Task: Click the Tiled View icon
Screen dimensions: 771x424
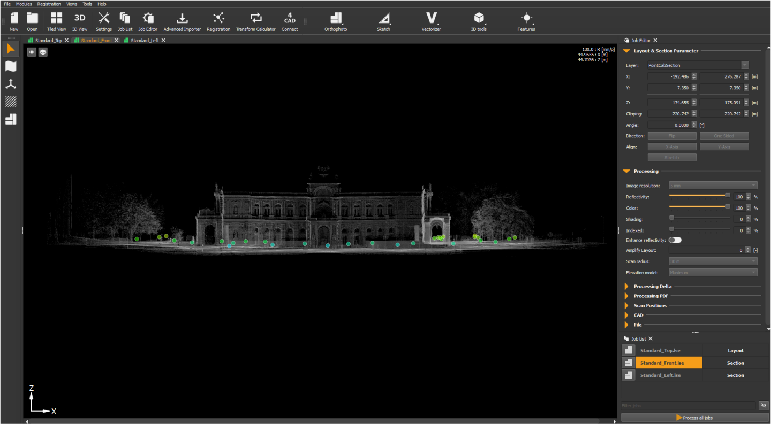Action: (x=56, y=21)
